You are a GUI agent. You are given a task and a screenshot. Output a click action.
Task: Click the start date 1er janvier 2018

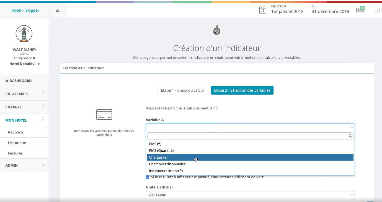(x=287, y=11)
